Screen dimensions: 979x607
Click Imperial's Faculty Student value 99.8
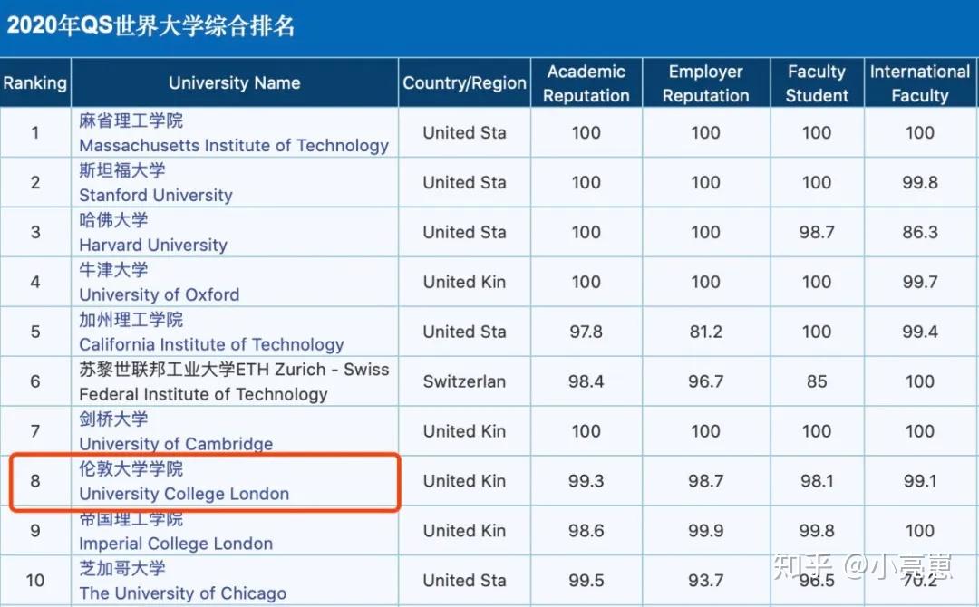tap(817, 531)
